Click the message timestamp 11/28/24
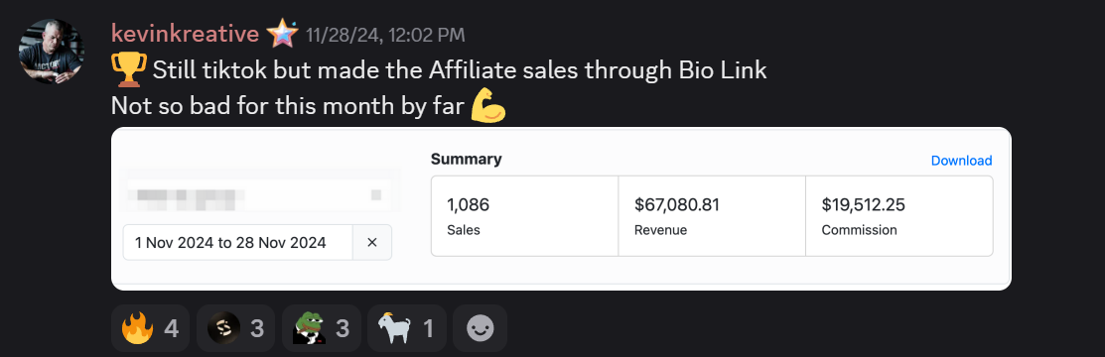1105x357 pixels. [385, 36]
